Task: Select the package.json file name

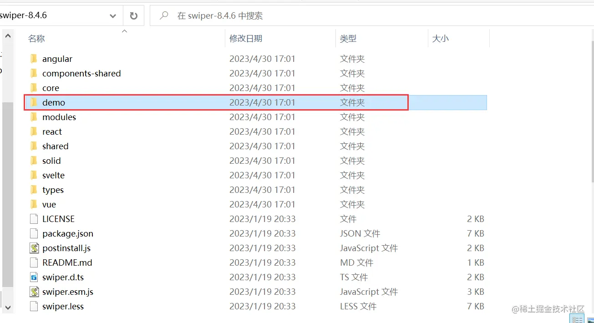Action: [68, 234]
